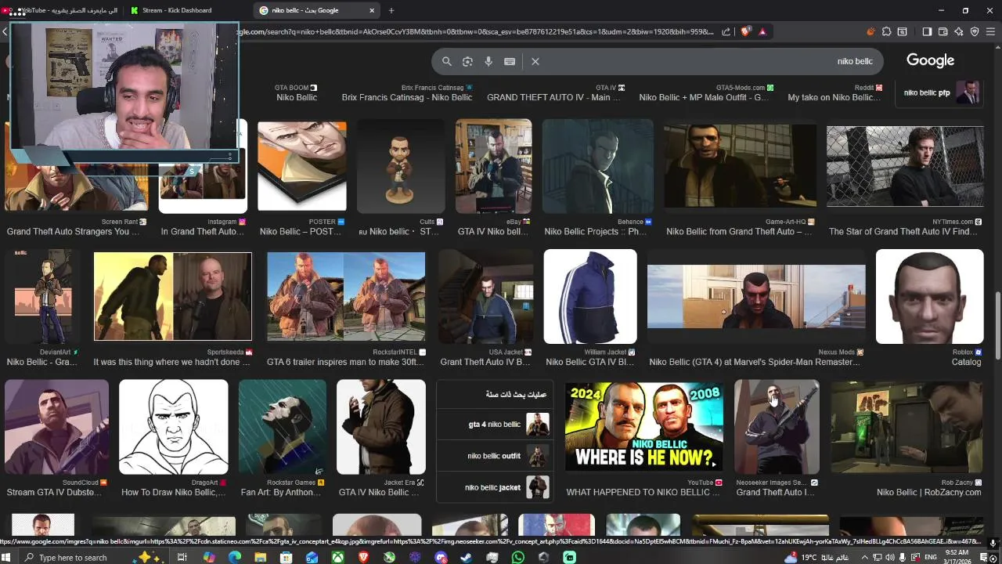
Task: Switch to the YouTube tab
Action: [63, 10]
